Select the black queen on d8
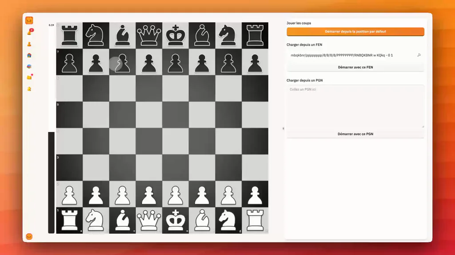The image size is (455, 255). coord(149,35)
